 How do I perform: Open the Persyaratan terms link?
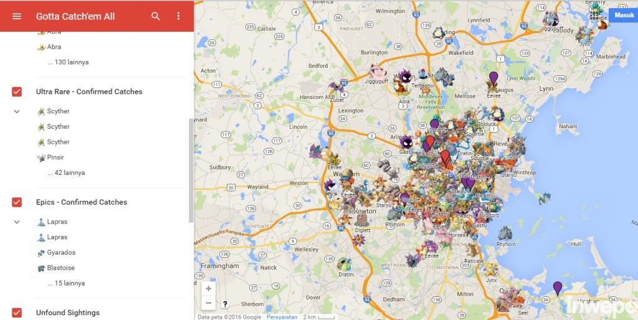[282, 317]
